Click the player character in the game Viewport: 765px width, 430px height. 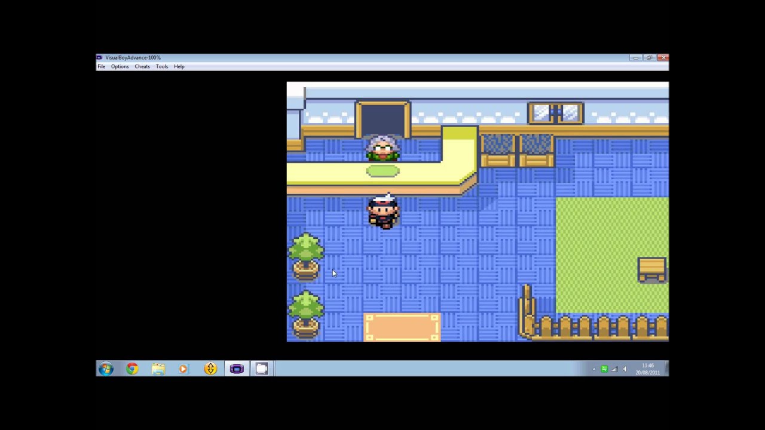click(x=383, y=211)
